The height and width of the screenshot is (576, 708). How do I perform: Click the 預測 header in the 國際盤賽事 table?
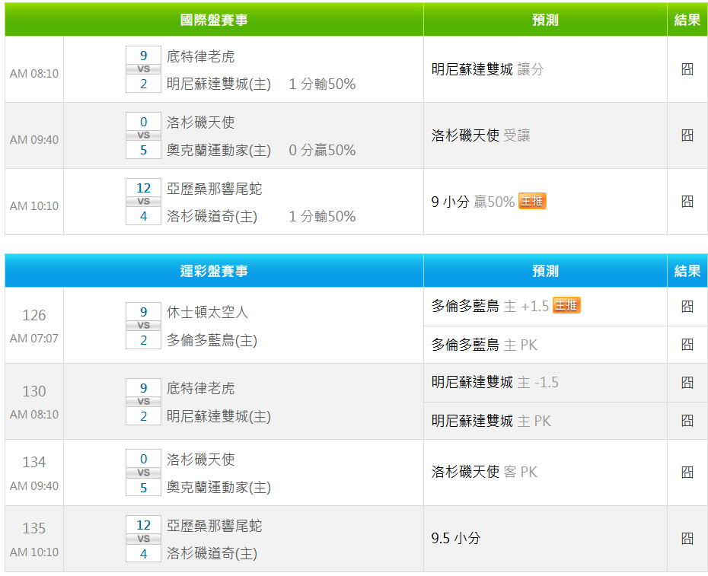[x=545, y=20]
